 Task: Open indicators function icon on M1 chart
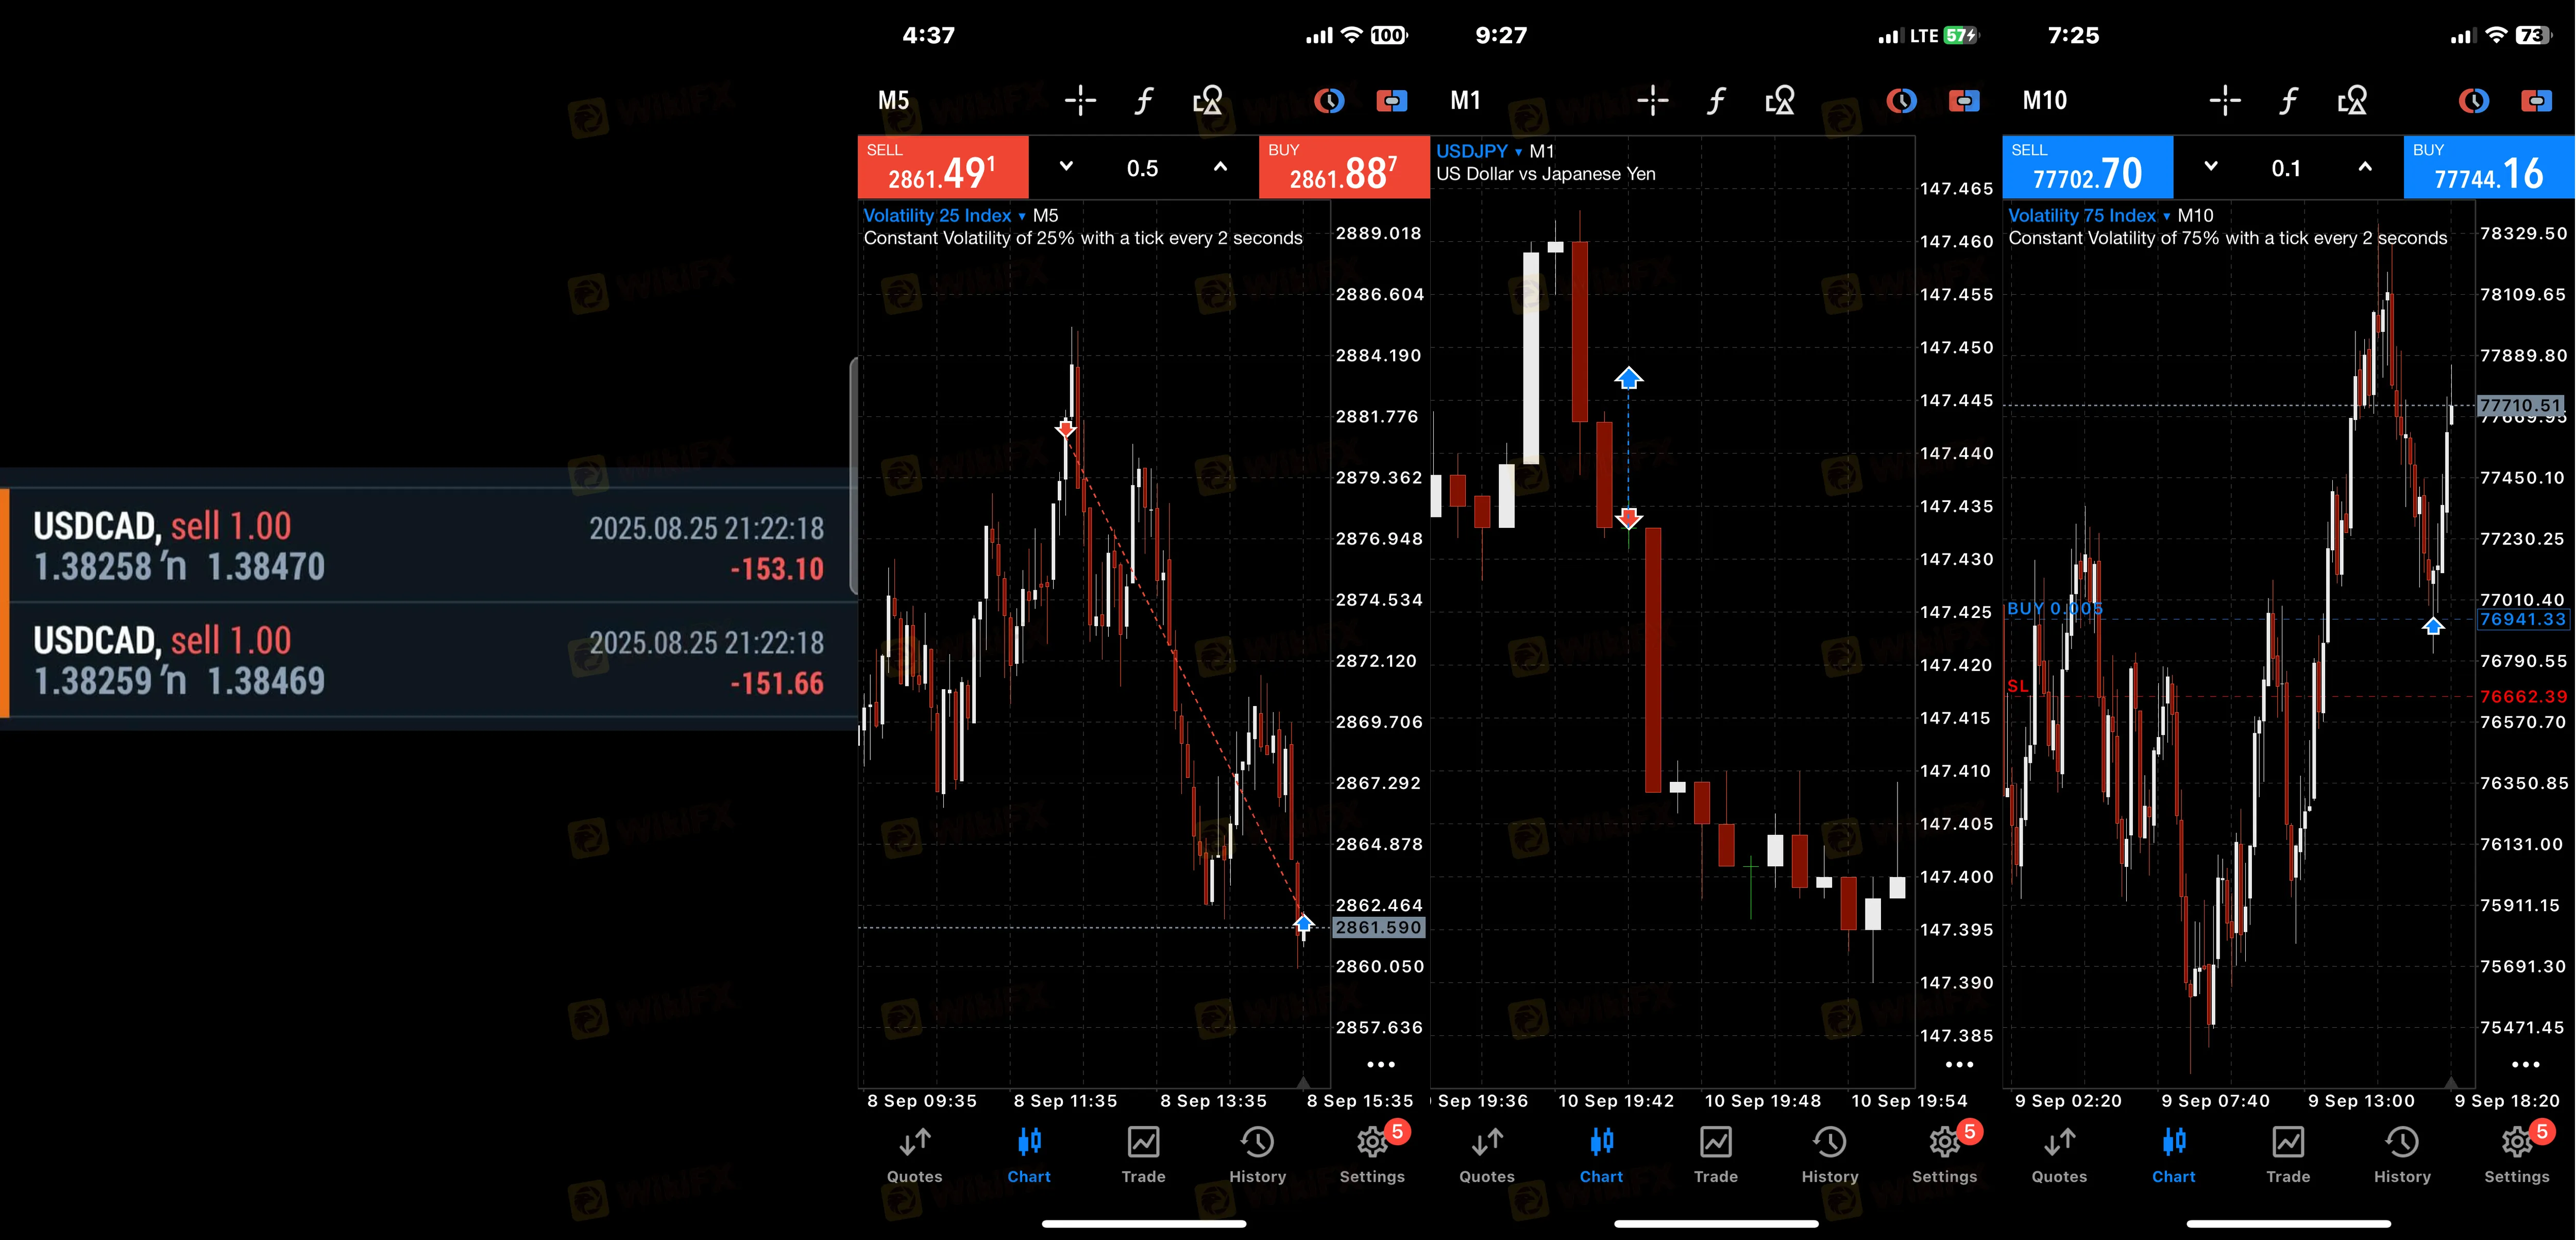[1716, 100]
